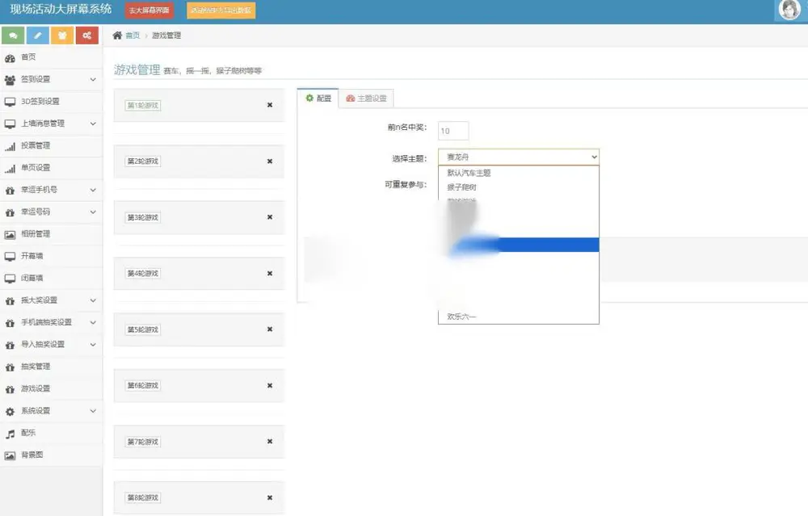Expand the 系统设置 sidebar menu chevron

93,411
